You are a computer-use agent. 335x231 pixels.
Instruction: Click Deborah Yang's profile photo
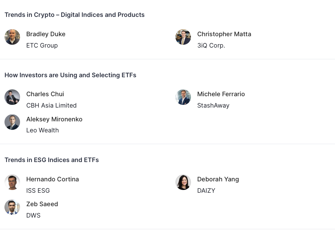(x=183, y=182)
